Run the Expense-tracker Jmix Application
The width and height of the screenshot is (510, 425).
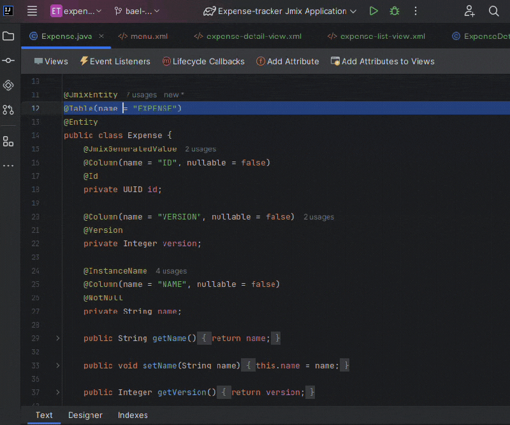click(374, 11)
